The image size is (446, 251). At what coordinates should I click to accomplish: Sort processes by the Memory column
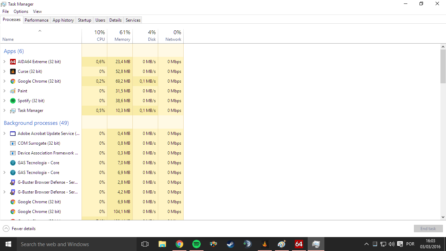pyautogui.click(x=120, y=36)
